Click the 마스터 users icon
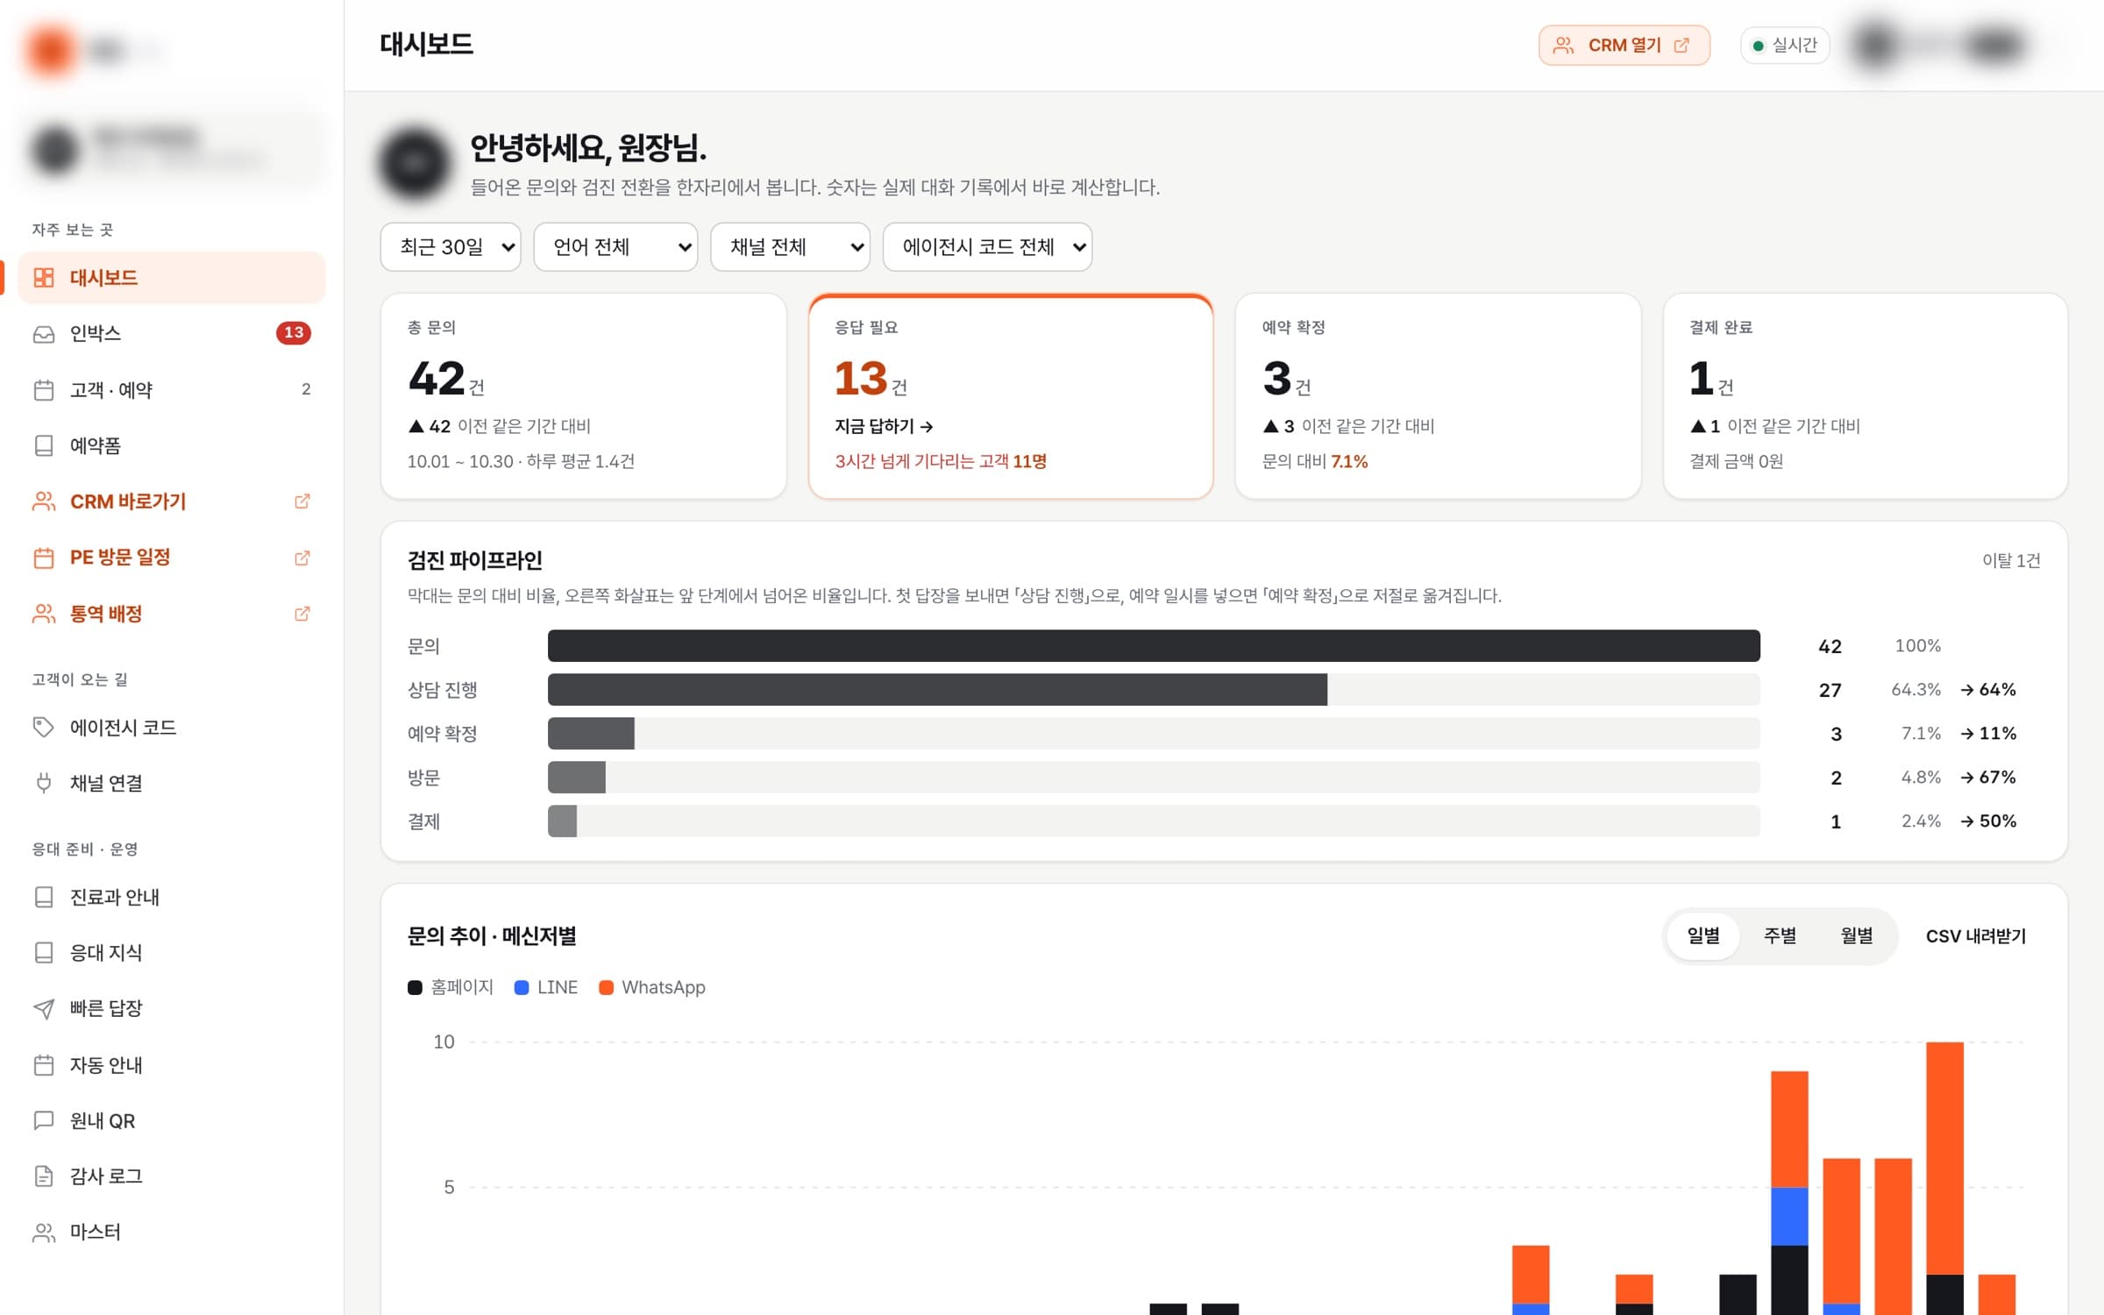Viewport: 2104px width, 1315px height. (43, 1233)
